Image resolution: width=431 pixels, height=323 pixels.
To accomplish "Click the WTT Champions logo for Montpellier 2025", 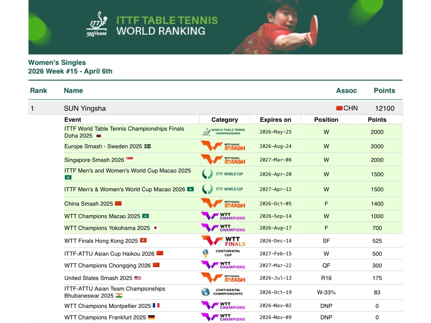I will click(223, 305).
